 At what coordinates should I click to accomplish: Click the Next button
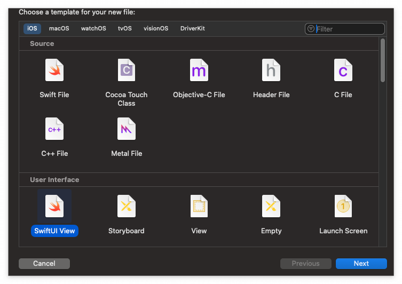pyautogui.click(x=361, y=264)
